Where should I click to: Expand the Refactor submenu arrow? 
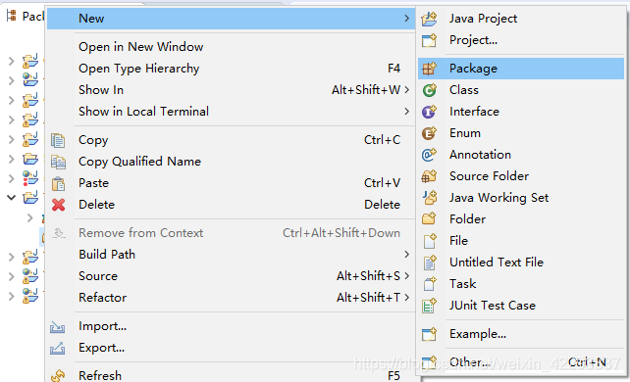pyautogui.click(x=407, y=298)
